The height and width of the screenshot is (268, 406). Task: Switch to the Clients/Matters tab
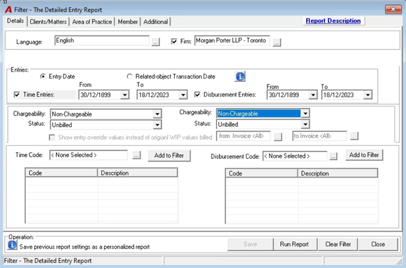pyautogui.click(x=48, y=22)
